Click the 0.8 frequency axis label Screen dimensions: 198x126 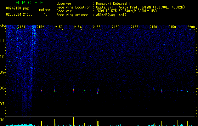click(3, 88)
